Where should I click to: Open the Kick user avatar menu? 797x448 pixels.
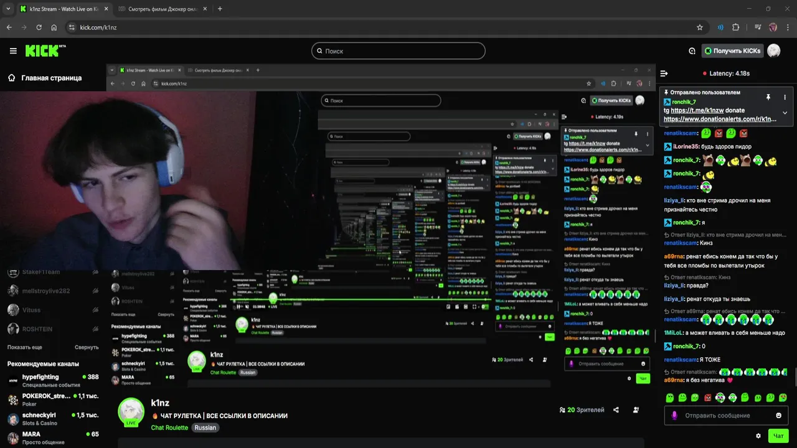click(x=773, y=51)
